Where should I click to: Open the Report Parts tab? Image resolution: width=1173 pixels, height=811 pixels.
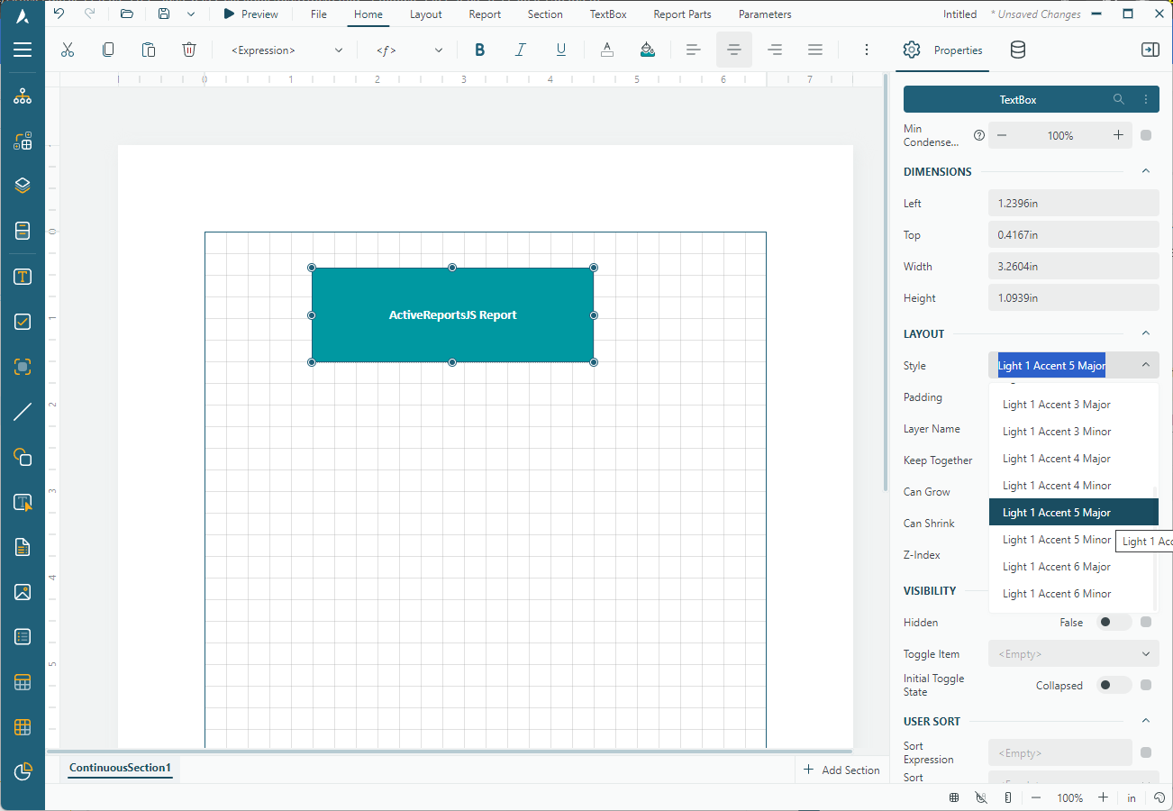click(682, 14)
